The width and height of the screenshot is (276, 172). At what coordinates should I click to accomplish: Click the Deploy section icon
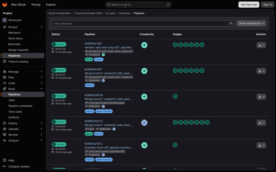[x=4, y=123]
